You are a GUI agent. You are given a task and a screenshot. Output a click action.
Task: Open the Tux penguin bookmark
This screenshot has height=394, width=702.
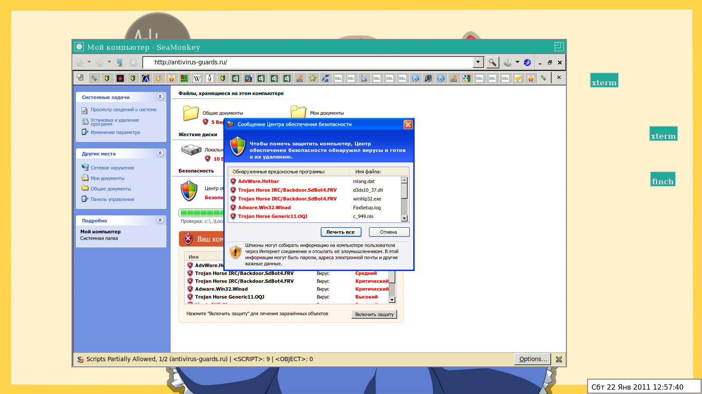tap(210, 78)
